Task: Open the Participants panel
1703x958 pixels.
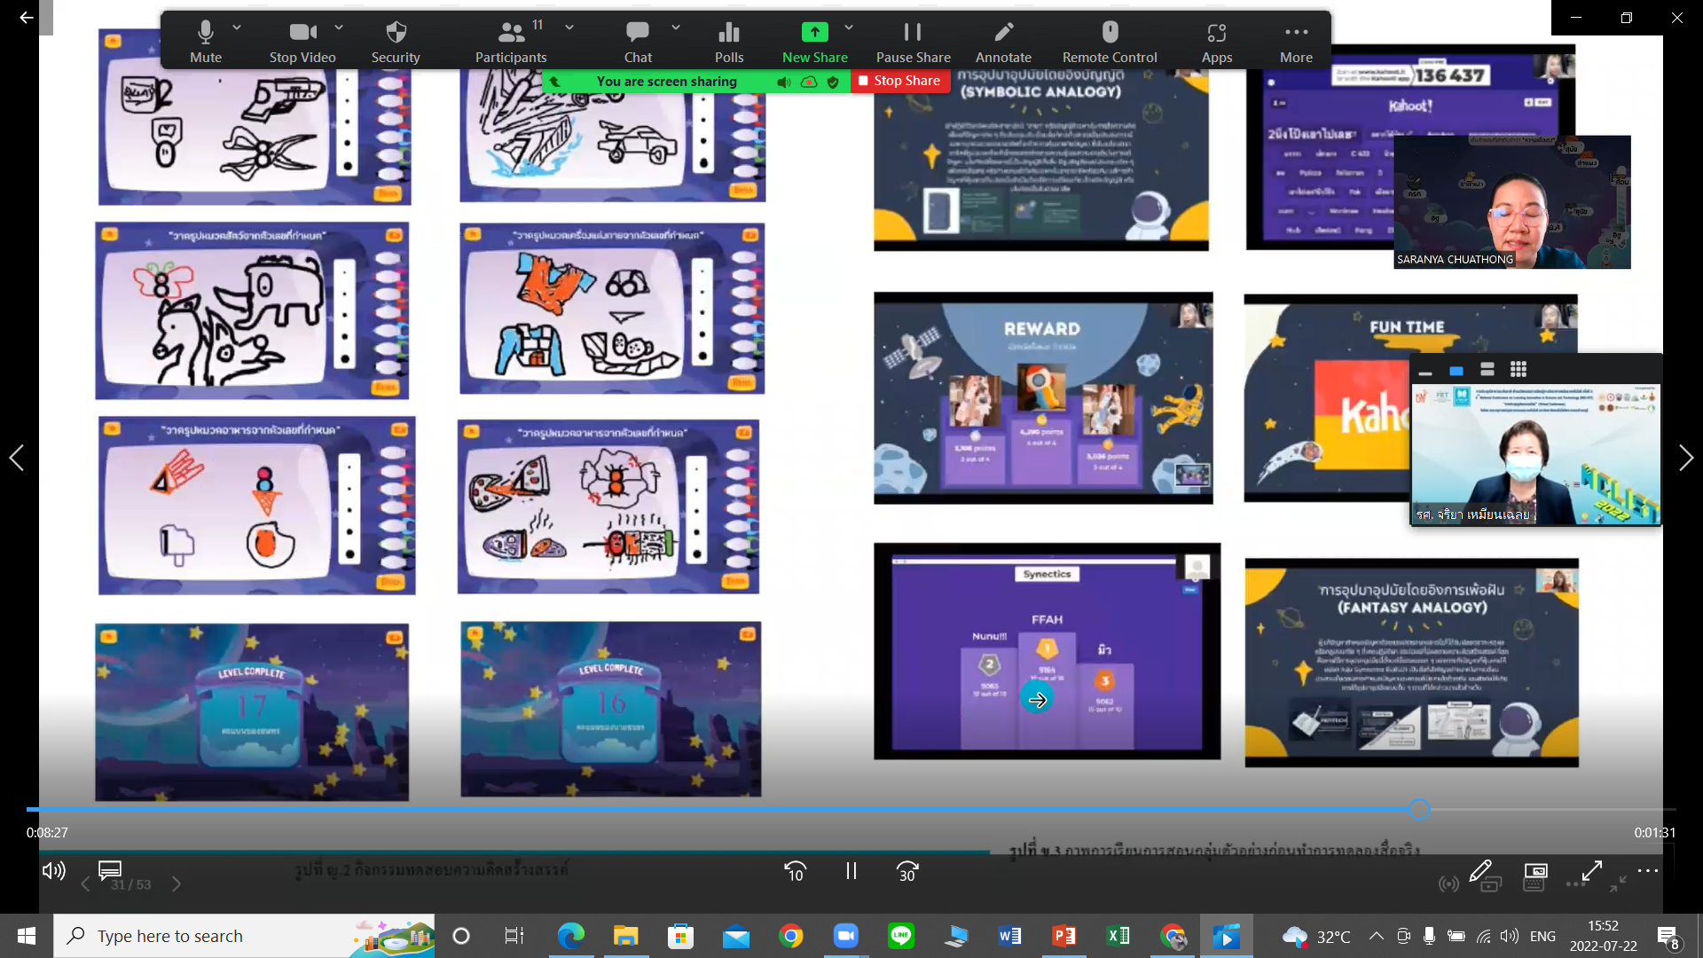Action: click(x=510, y=42)
